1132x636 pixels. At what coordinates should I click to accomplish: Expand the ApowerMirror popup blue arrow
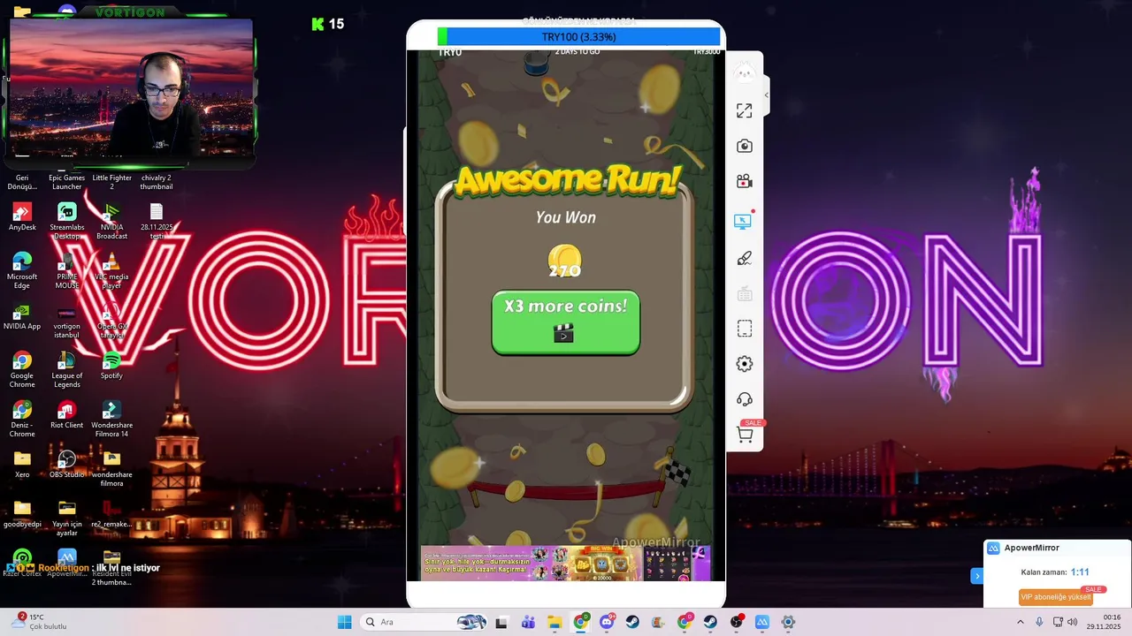point(976,576)
